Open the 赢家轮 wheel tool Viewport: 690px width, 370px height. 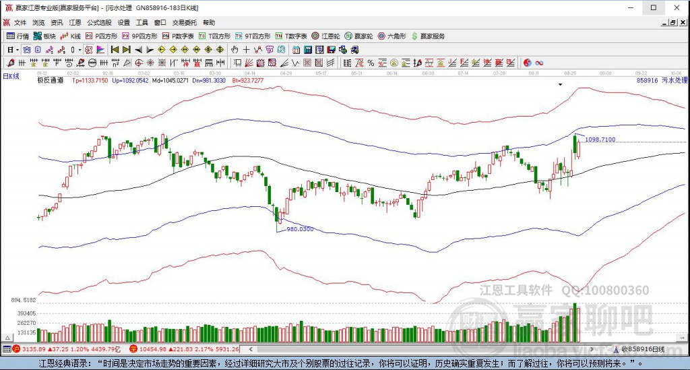358,36
